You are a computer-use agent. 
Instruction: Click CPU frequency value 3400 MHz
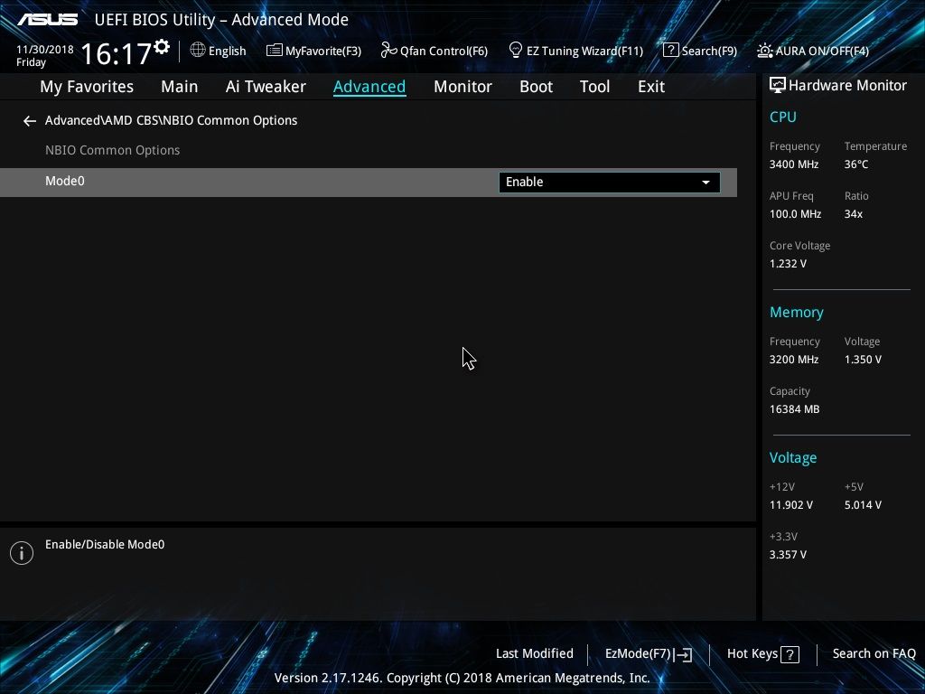tap(793, 164)
